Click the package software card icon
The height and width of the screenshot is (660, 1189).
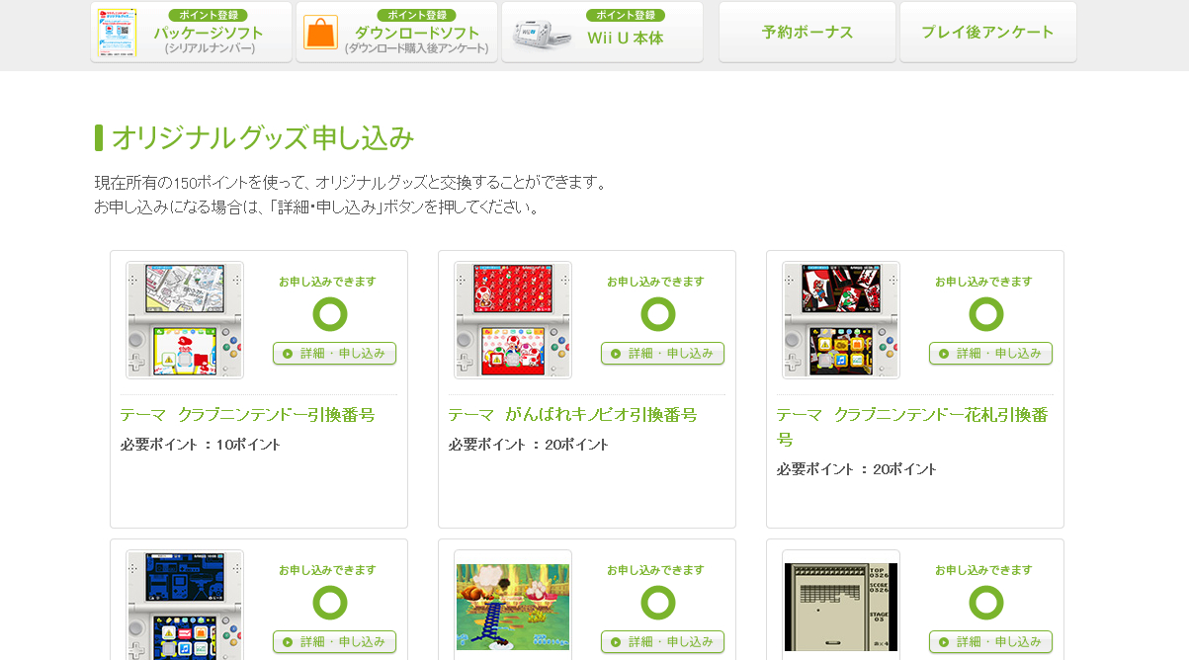coord(118,33)
